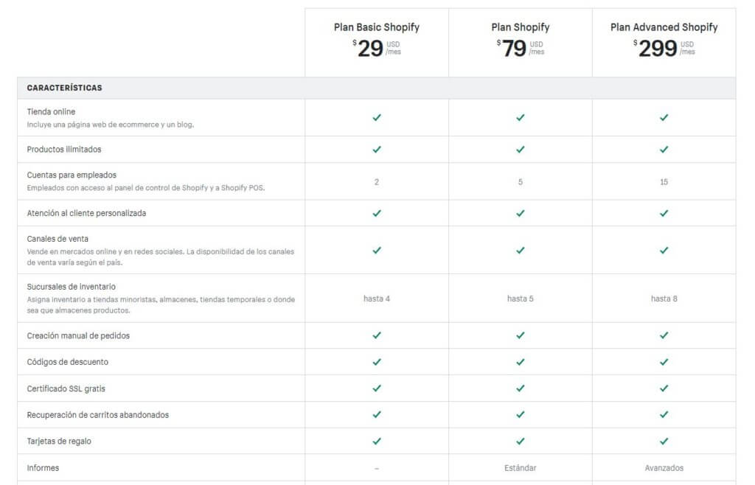Viewport: 755px width, 485px height.
Task: Click carritos abandonados checkmark in Plan Shopify column
Action: pyautogui.click(x=520, y=415)
